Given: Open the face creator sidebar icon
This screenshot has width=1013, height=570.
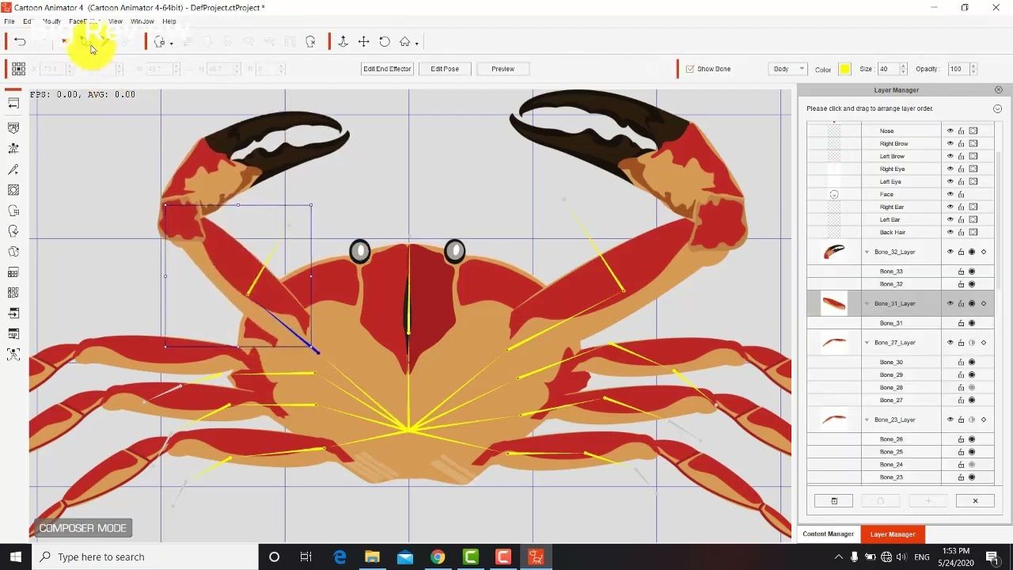Looking at the screenshot, I should [13, 211].
